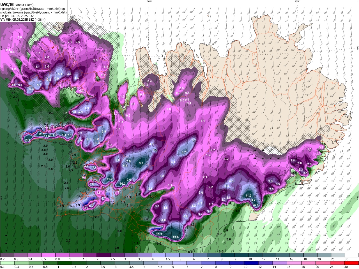This screenshot has width=359, height=269.
Task: Click the bright pink swatch between 0.5 and 0.8
Action: [x=48, y=255]
